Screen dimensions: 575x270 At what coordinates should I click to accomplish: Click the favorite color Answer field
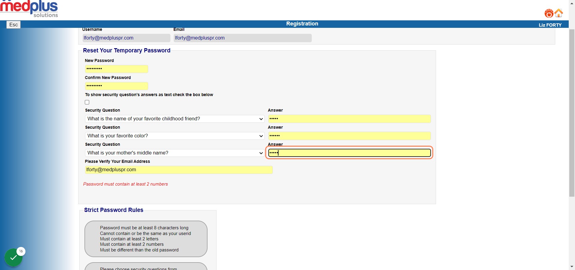[x=349, y=136]
